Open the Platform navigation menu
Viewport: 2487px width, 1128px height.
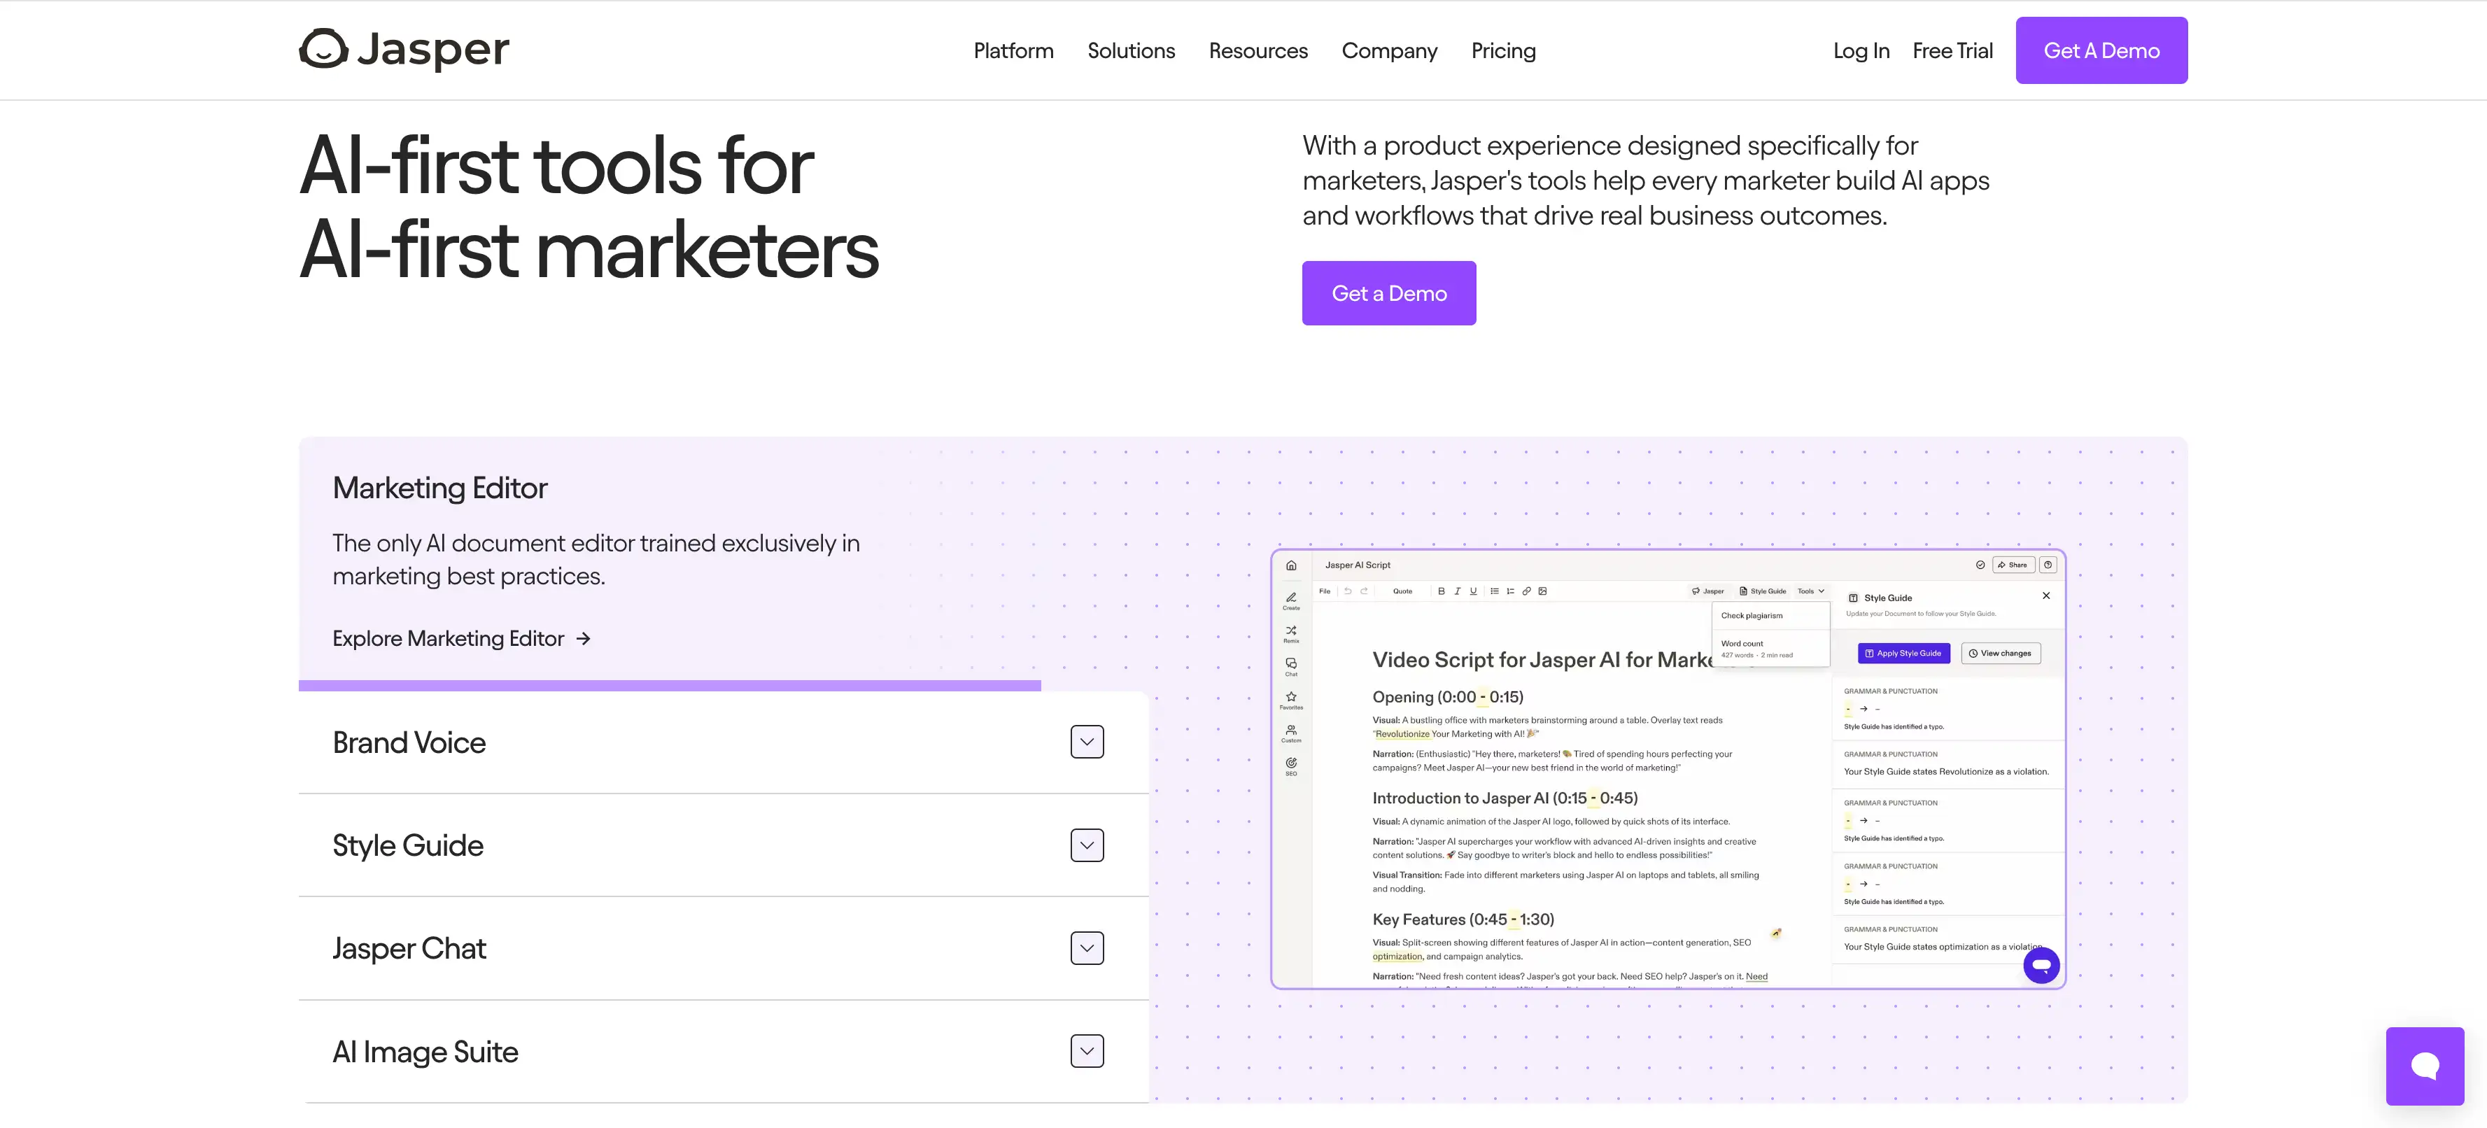[1013, 50]
